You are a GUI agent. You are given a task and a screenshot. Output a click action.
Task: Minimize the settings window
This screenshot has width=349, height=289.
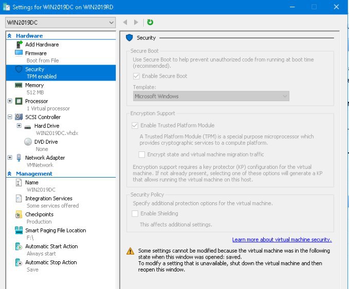292,7
